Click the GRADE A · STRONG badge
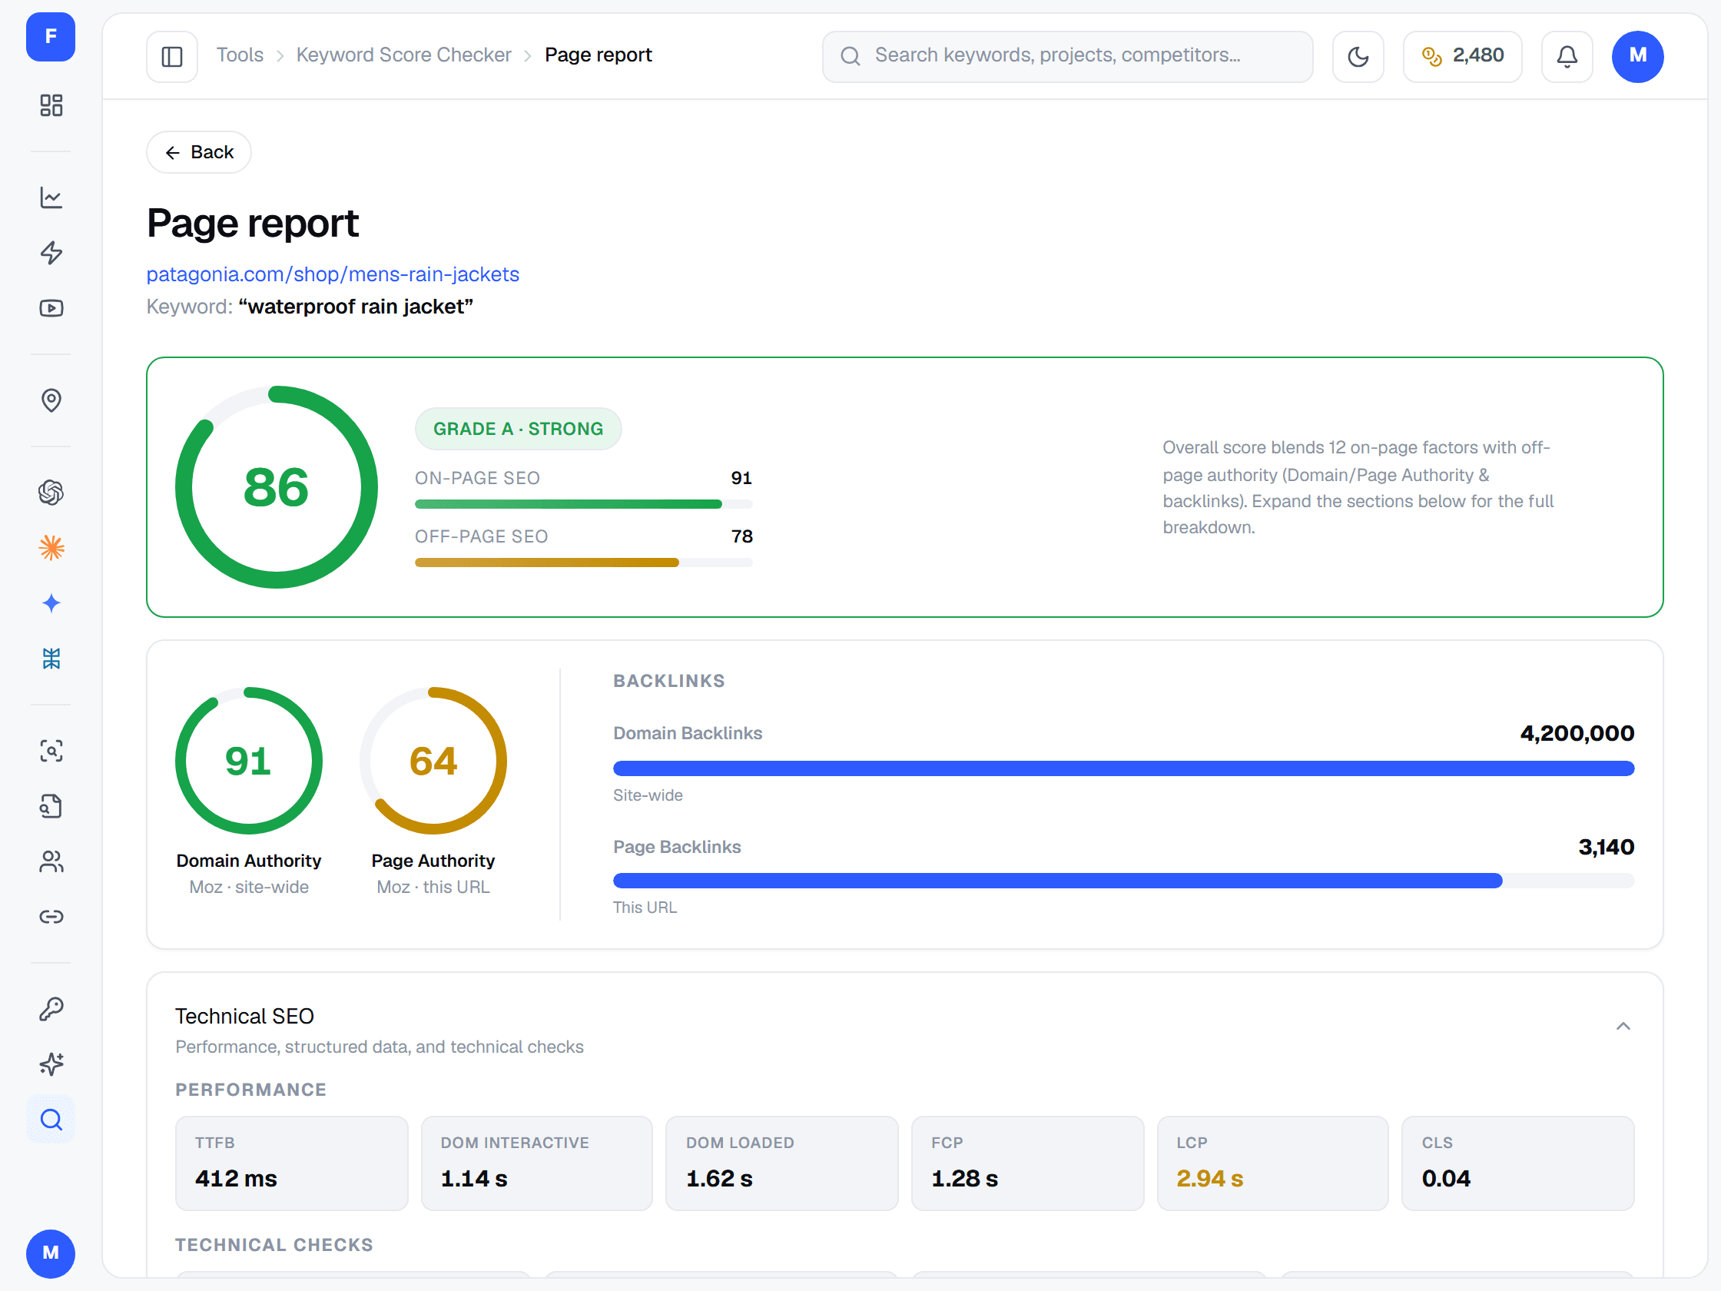 518,429
